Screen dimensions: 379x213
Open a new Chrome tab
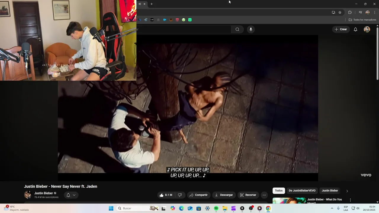point(152,4)
